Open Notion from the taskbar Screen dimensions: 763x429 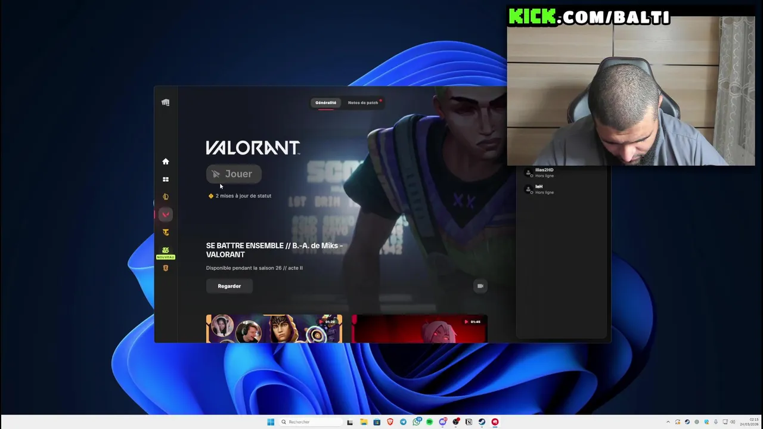[x=469, y=422]
